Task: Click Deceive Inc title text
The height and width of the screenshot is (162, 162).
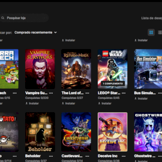Action: tap(108, 156)
